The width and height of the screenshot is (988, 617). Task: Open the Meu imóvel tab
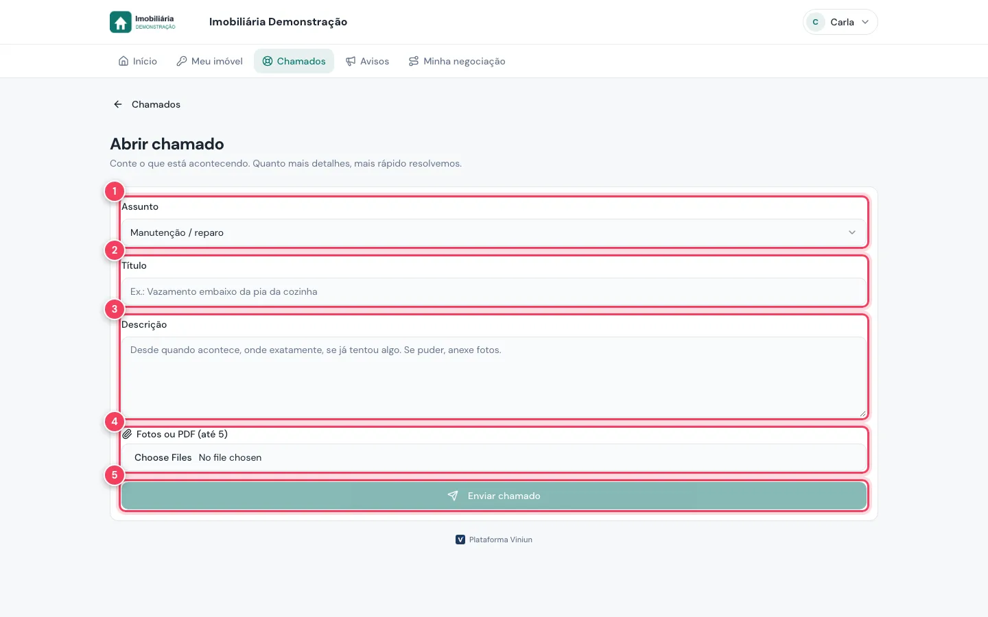209,61
